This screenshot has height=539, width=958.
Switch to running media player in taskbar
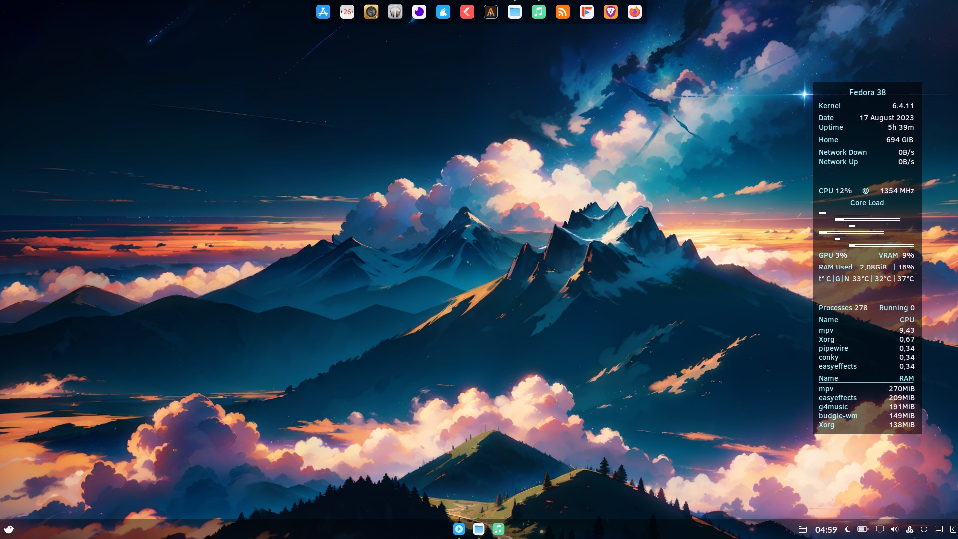pos(459,529)
